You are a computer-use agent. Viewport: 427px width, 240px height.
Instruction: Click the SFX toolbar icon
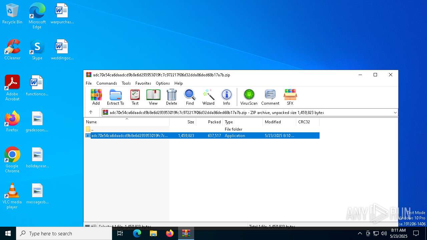[x=290, y=97]
